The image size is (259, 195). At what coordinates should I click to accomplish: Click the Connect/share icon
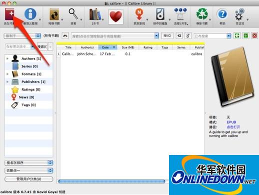click(x=180, y=14)
